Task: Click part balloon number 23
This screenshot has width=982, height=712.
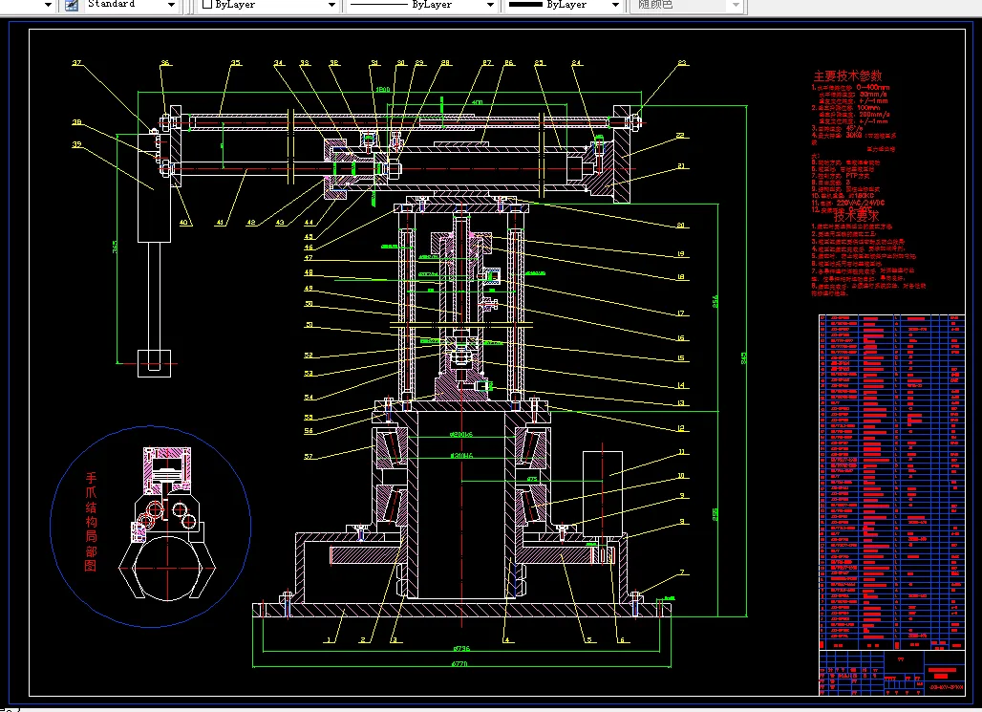Action: pos(682,63)
